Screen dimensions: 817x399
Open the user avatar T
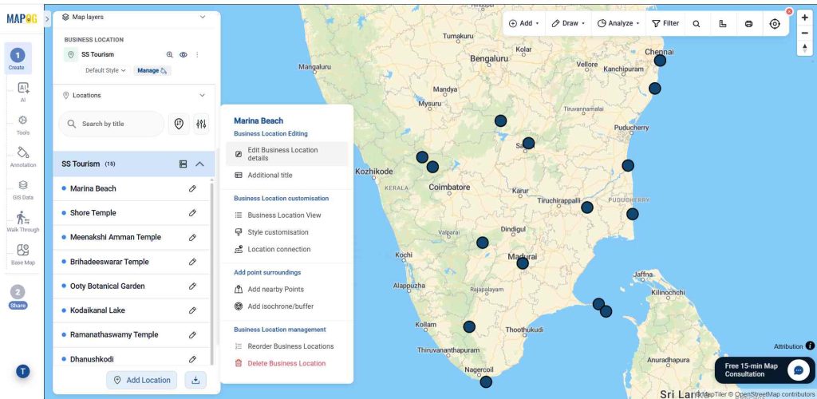click(23, 371)
